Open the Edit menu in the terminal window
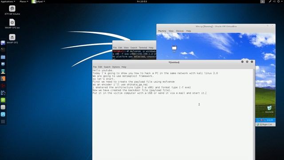Viewport: 284px width, 160px height. [x=120, y=48]
